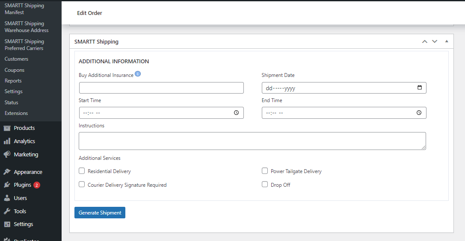Click the Instructions text area

point(252,141)
